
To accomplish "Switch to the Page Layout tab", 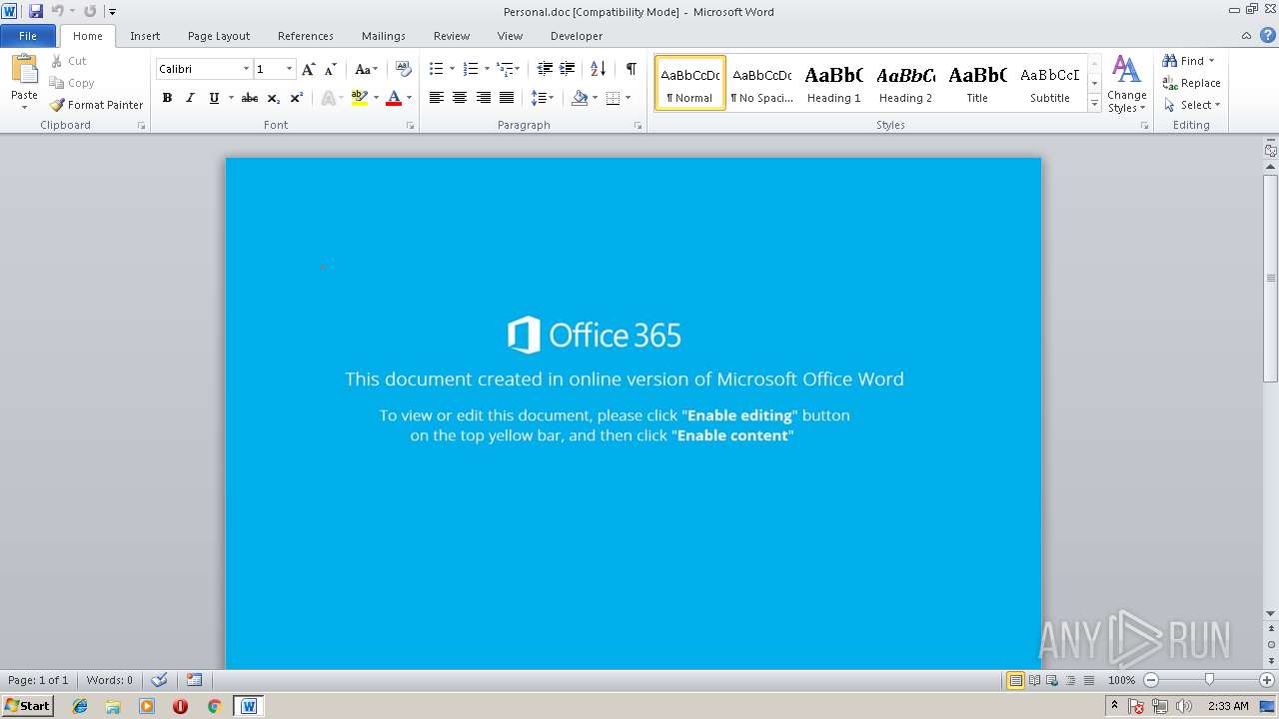I will (x=219, y=36).
